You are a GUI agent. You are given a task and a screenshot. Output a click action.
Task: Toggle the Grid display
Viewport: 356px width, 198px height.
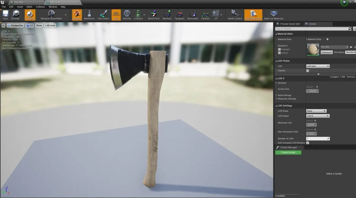click(x=116, y=15)
